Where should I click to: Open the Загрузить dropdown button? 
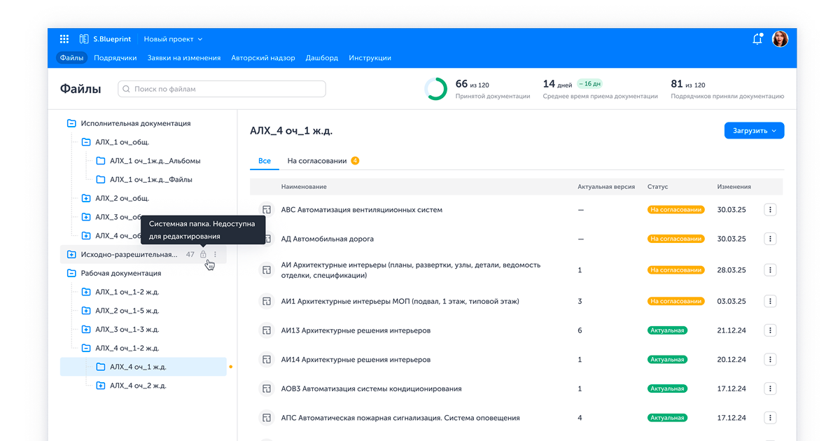pos(754,131)
